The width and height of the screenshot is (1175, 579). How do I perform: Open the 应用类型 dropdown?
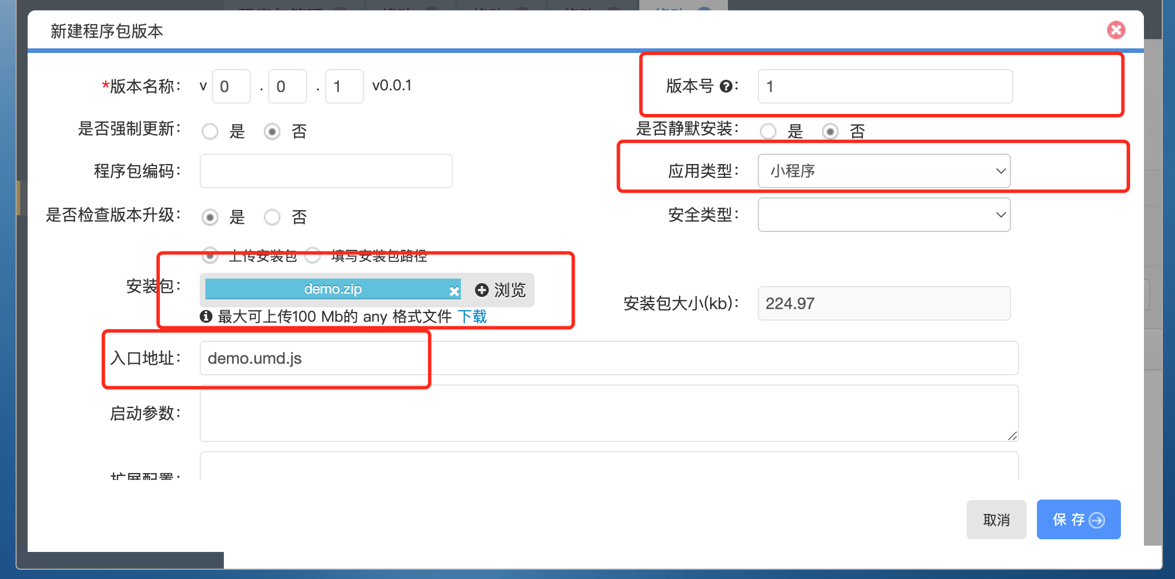[x=884, y=171]
